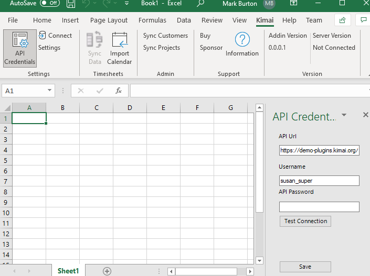This screenshot has width=370, height=276.
Task: Switch to the View tab
Action: click(x=239, y=20)
